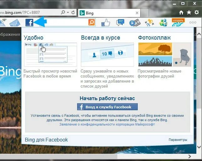Click 'Начать работу сейчас' heading text
The height and width of the screenshot is (161, 202).
coord(107,98)
